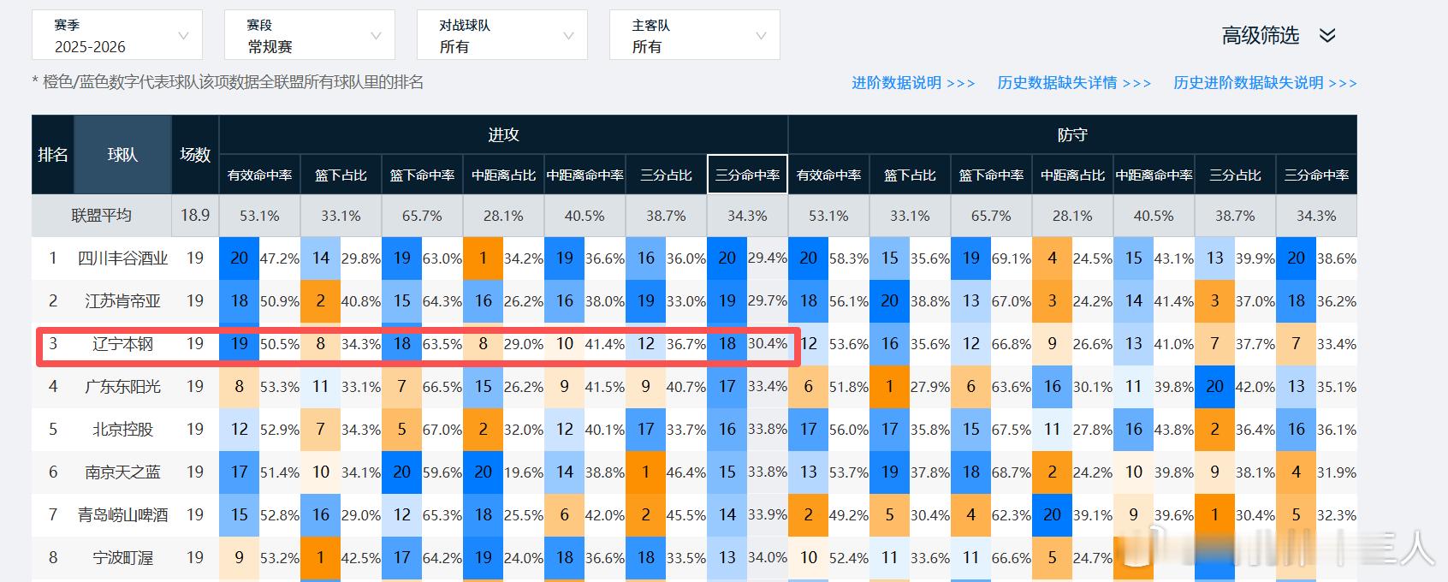Sort by defensive 三分占比 column

(1235, 175)
